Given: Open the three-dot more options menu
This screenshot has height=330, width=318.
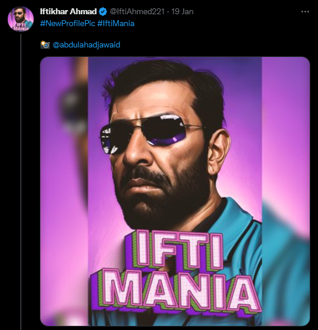Looking at the screenshot, I should [305, 12].
